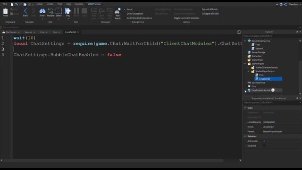Click the New file icon in the quick access bar
302x170 pixels.
12,4
